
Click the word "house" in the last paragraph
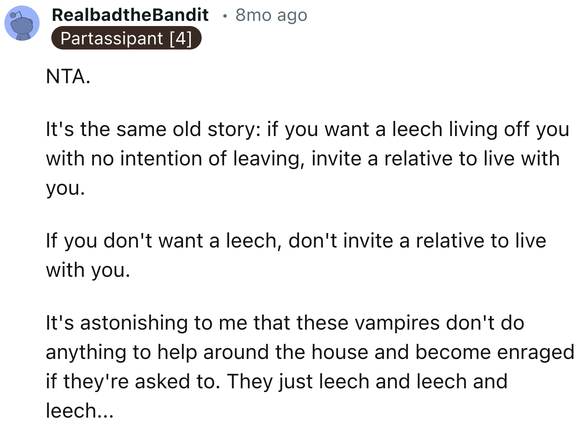(x=340, y=352)
